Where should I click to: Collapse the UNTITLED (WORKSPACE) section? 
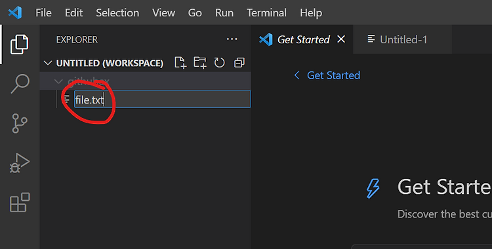(48, 63)
